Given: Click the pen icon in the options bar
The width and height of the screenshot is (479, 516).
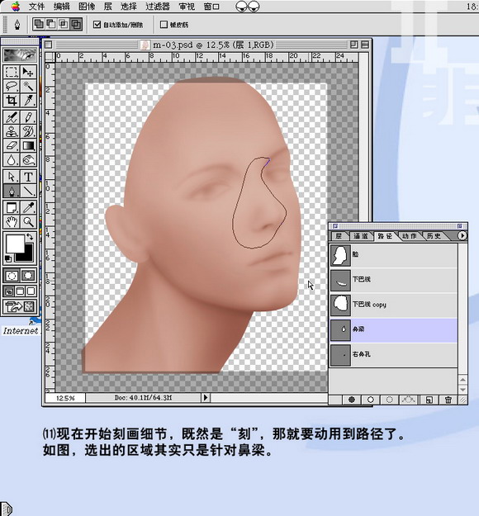Looking at the screenshot, I should [x=17, y=24].
